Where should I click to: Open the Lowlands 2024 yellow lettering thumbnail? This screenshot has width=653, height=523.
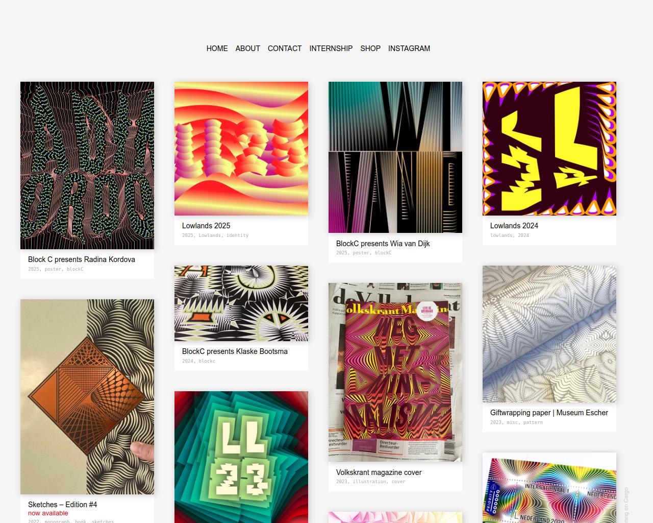coord(549,149)
